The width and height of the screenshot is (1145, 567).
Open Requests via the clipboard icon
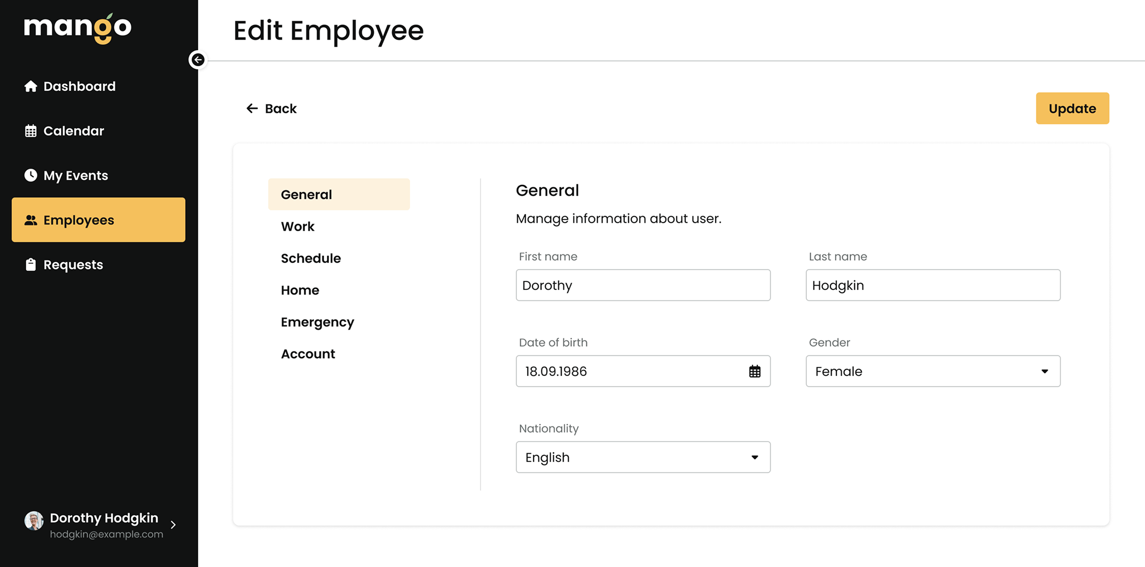click(30, 264)
